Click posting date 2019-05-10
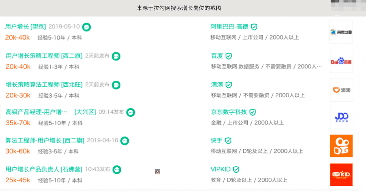This screenshot has height=193, width=366. [64, 26]
